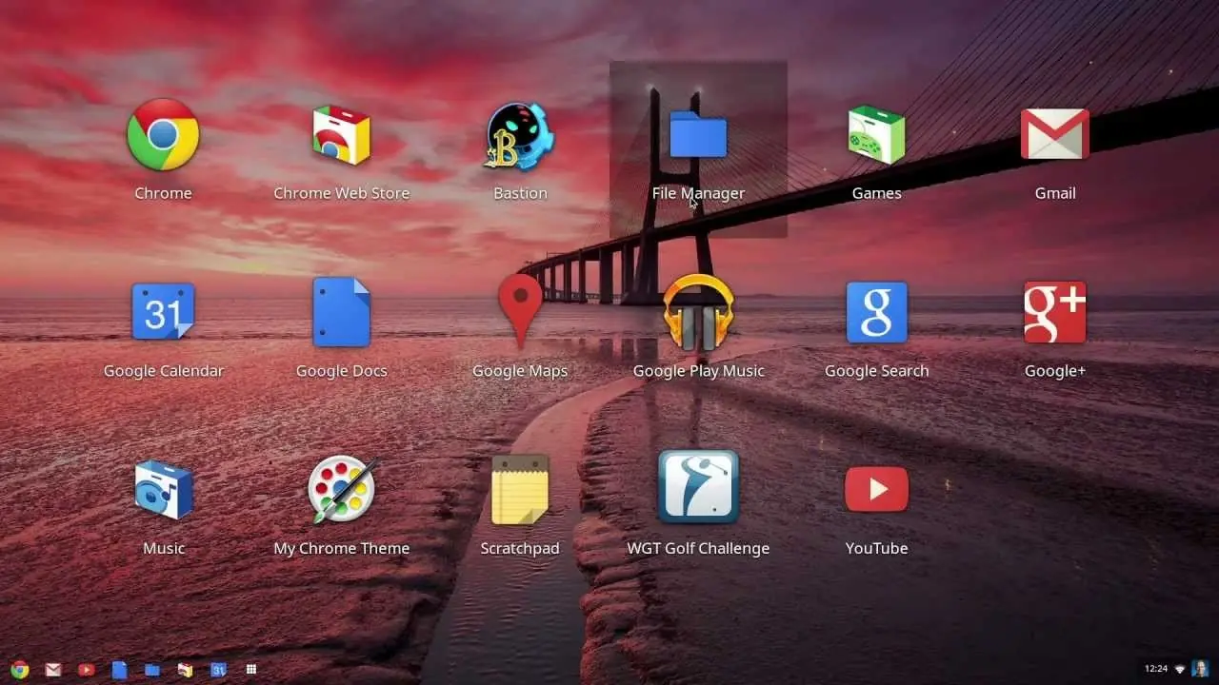Open Gmail from the taskbar shortcut
This screenshot has height=685, width=1219.
tap(53, 669)
